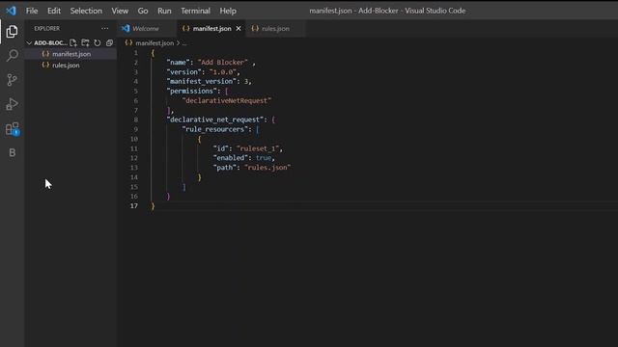Click the "name" key in code

[x=178, y=63]
